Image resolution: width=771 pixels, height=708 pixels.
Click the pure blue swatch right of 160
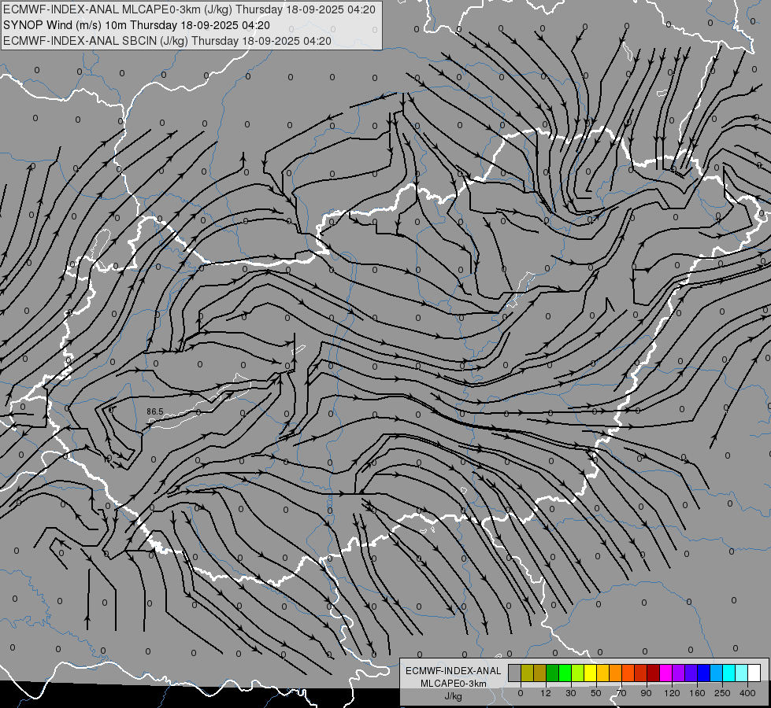(x=703, y=673)
